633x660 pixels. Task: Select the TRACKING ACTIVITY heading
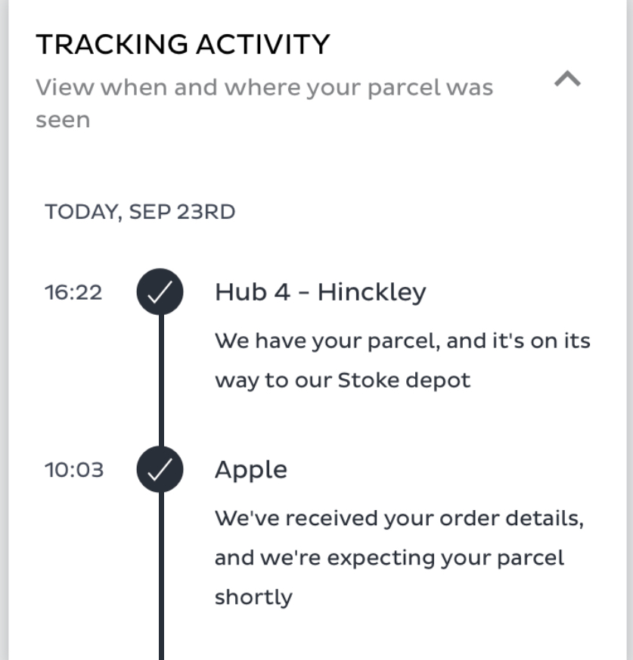point(183,44)
